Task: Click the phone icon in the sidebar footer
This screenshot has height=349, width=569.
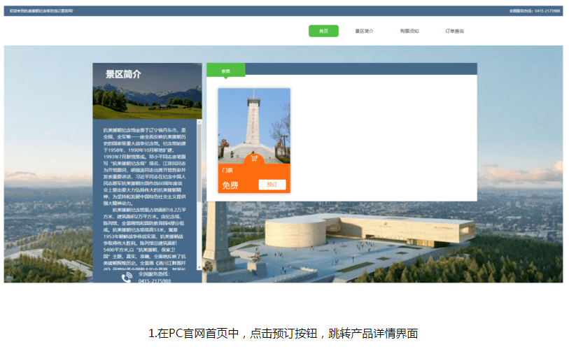Action: [127, 278]
